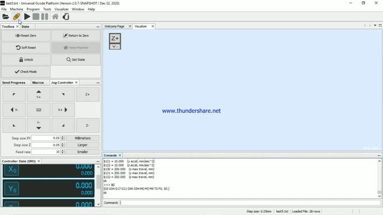Click the Feed rate input field
Viewport: 383px width, 215px height.
coord(46,152)
